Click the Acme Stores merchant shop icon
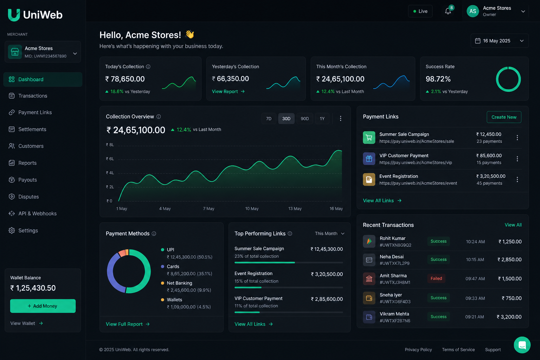The height and width of the screenshot is (360, 540). pyautogui.click(x=15, y=52)
